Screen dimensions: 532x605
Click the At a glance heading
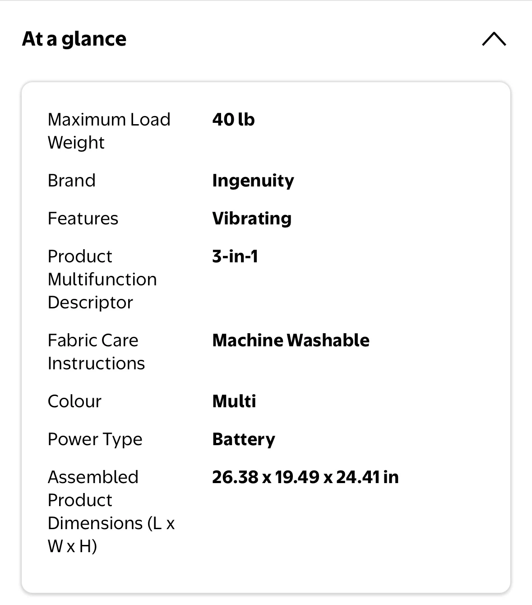point(74,39)
